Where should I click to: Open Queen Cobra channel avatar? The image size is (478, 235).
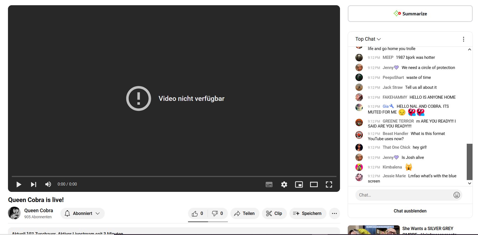coord(14,213)
